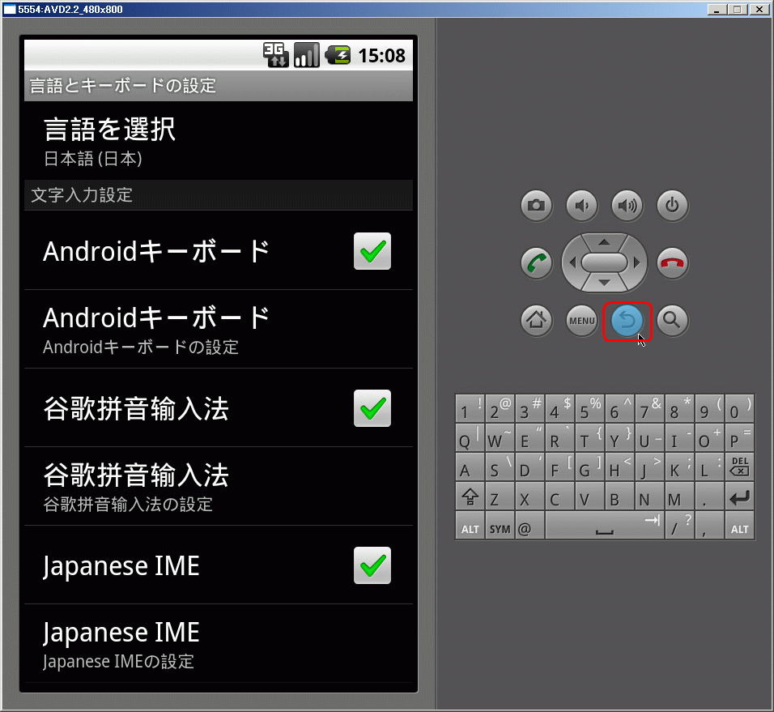
Task: Click the @ key on keyboard
Action: 529,526
